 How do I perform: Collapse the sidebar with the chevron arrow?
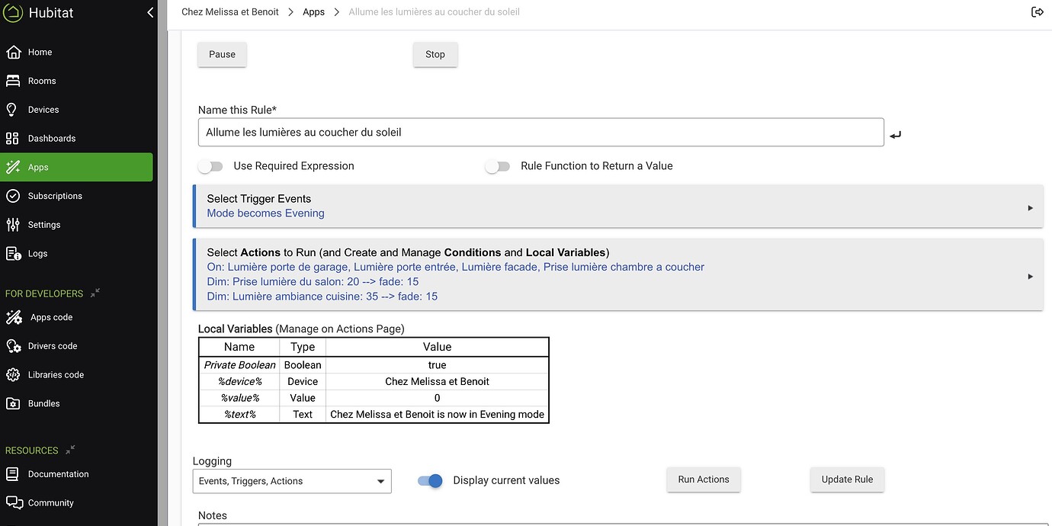(150, 12)
